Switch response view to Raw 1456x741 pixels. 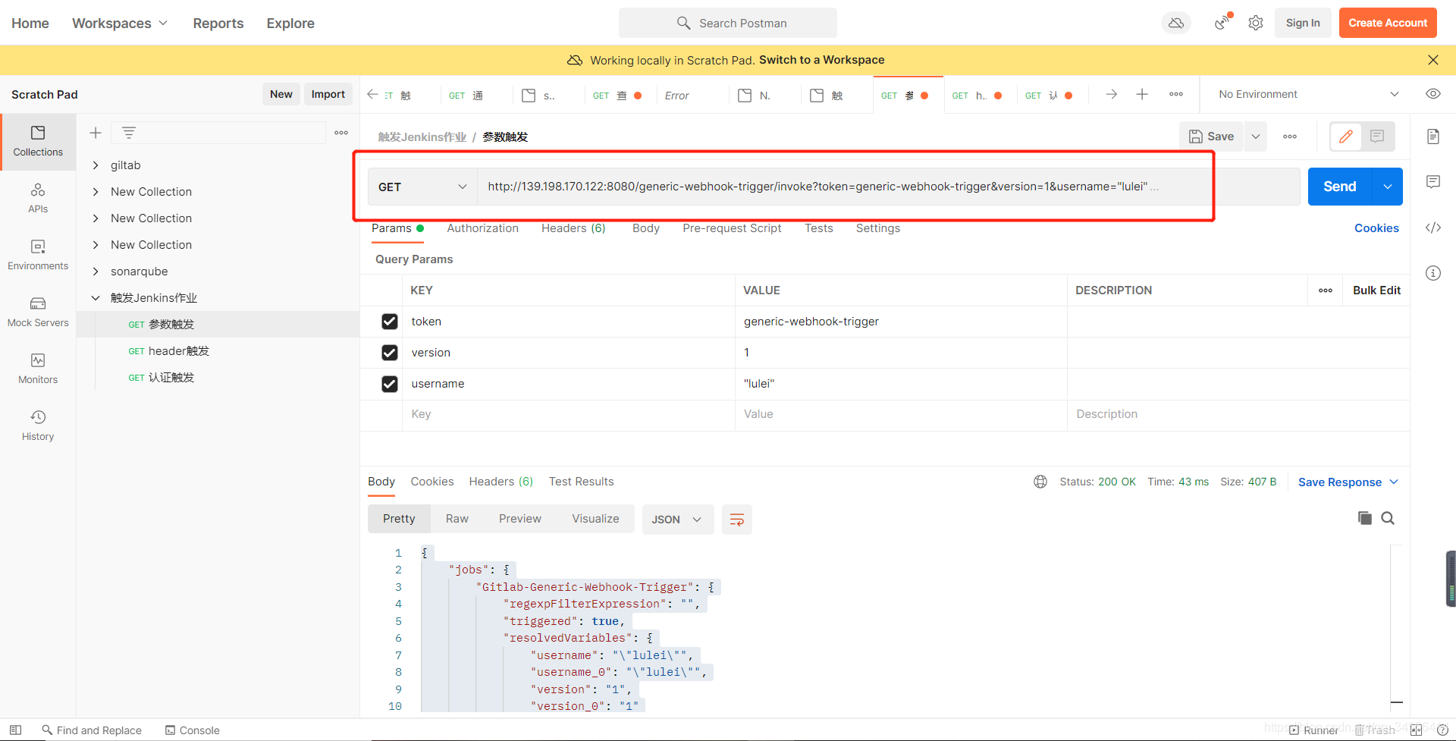click(x=457, y=519)
